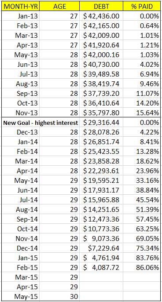Screen dimensions: 162x302
Task: Click the empty DEBT cell for Apr-15
Action: (x=101, y=287)
